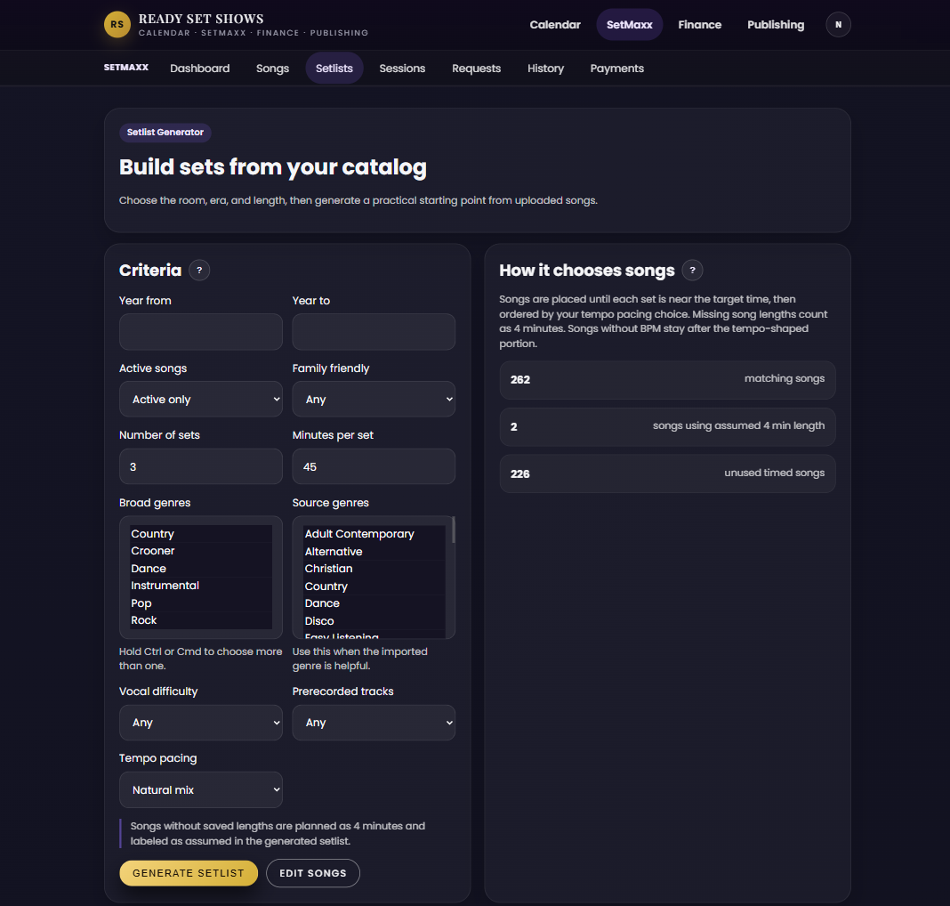
Task: Switch to the Songs tab
Action: (x=272, y=69)
